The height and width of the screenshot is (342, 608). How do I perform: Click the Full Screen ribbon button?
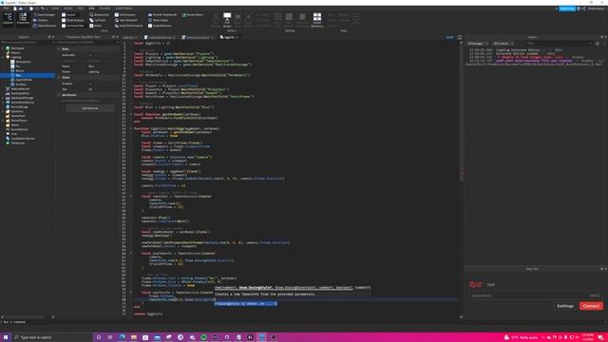[x=227, y=19]
